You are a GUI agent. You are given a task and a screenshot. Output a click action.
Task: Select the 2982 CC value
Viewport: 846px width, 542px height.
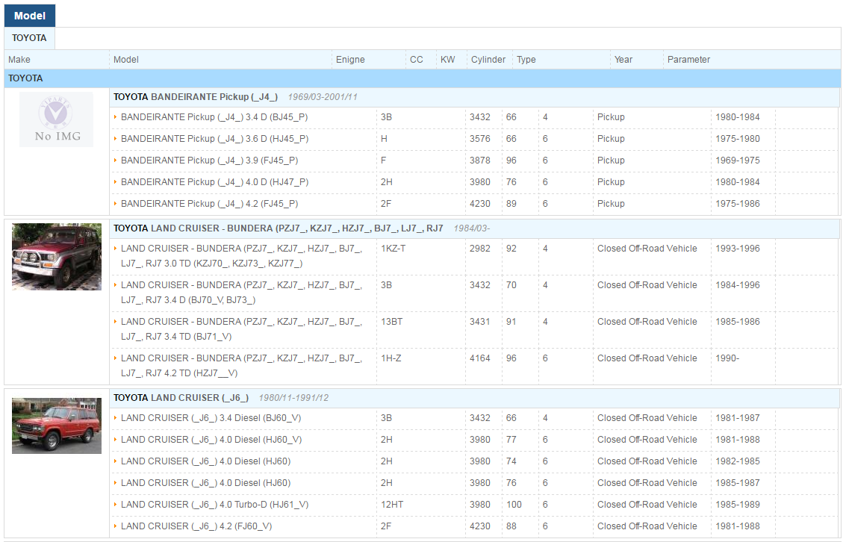479,249
